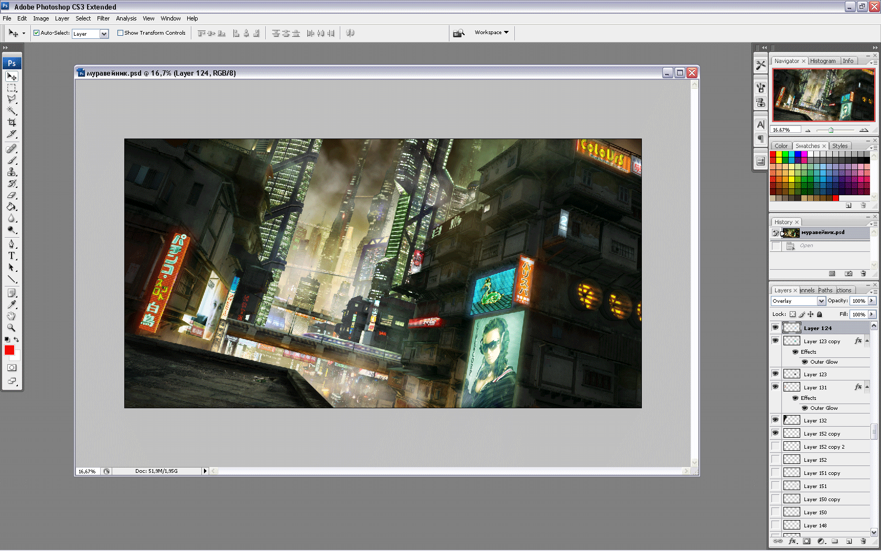Pick the Clone Stamp tool
The height and width of the screenshot is (551, 881).
tap(12, 172)
